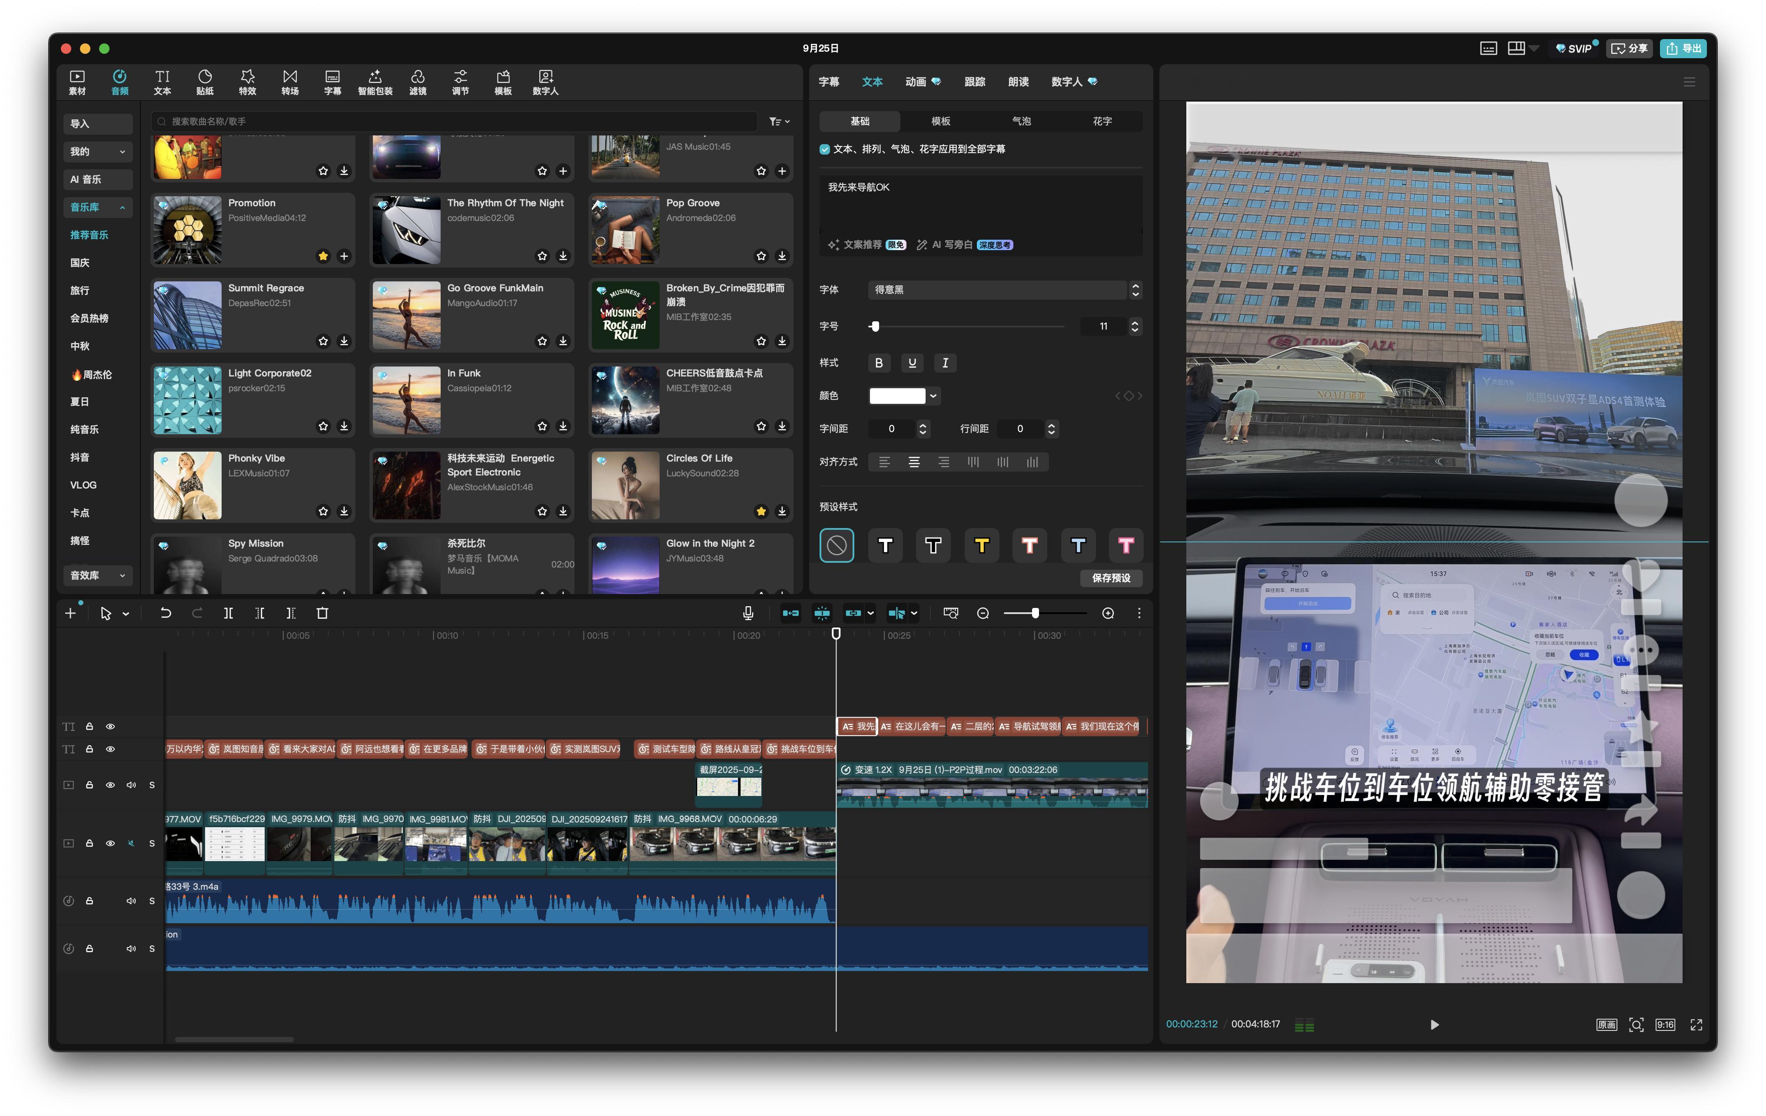Open the 滤镜 filters panel
This screenshot has height=1116, width=1766.
(x=417, y=82)
